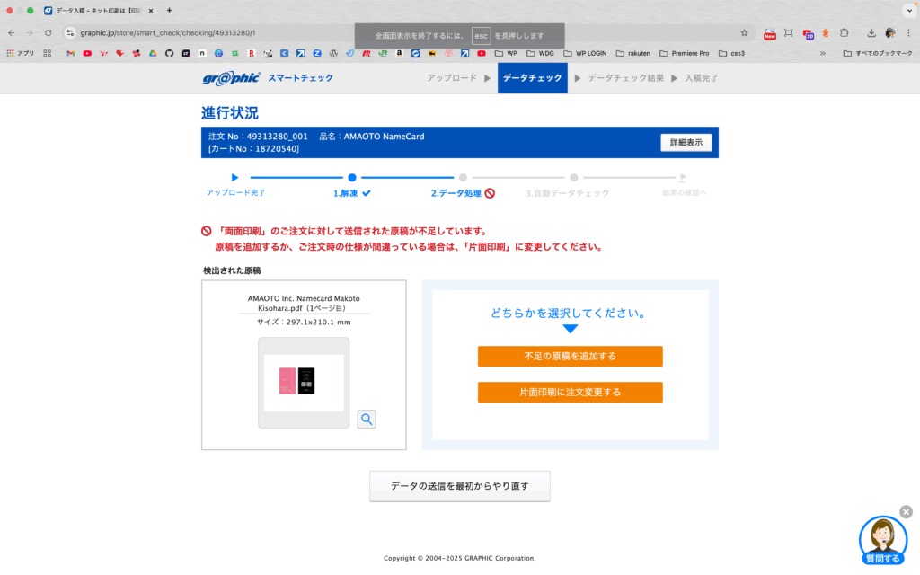Click the magnifier icon on the PDF preview
Screen dimensions: 920x575
click(367, 419)
